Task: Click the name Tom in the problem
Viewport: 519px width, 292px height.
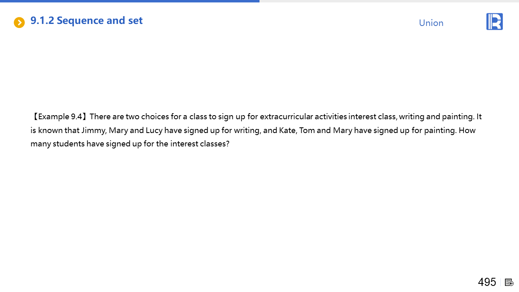Action: click(x=307, y=131)
